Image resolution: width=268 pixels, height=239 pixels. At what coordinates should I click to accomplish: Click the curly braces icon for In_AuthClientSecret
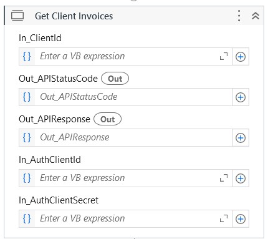click(x=27, y=218)
